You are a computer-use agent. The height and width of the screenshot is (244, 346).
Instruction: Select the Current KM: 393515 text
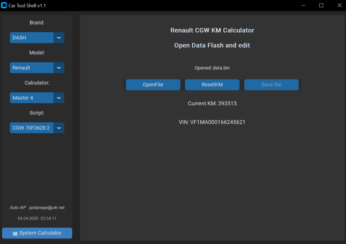pos(212,103)
